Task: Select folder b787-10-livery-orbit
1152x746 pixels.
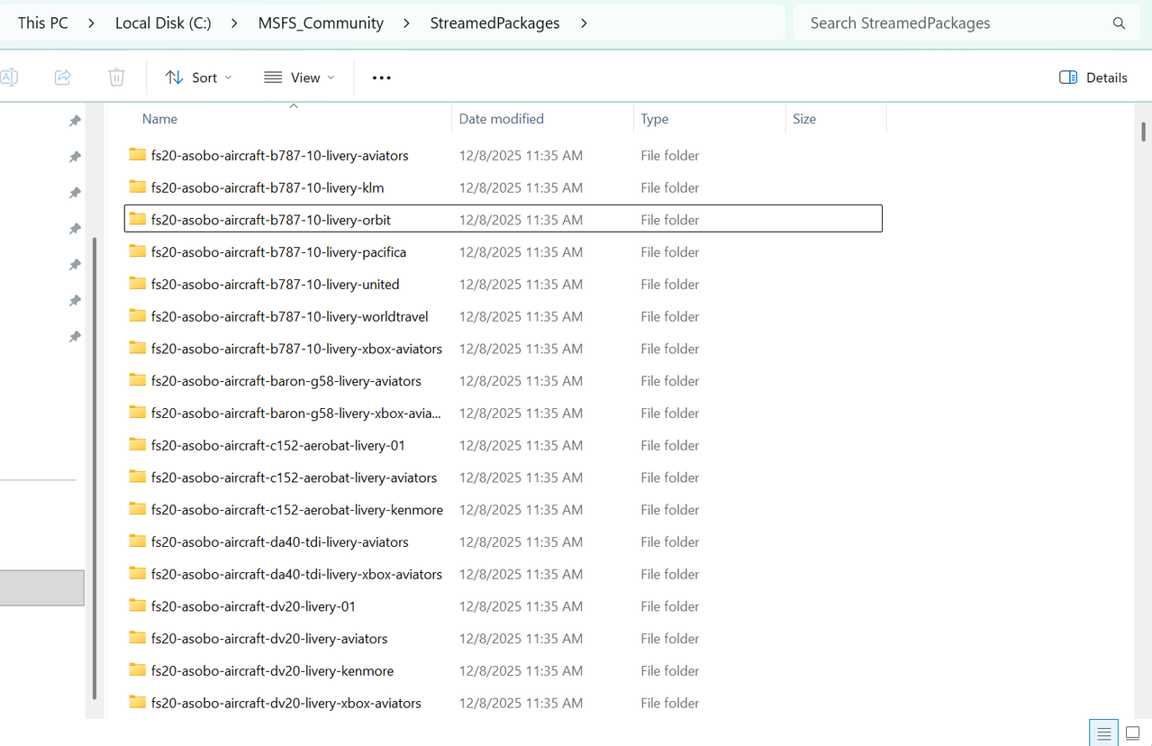Action: tap(503, 220)
